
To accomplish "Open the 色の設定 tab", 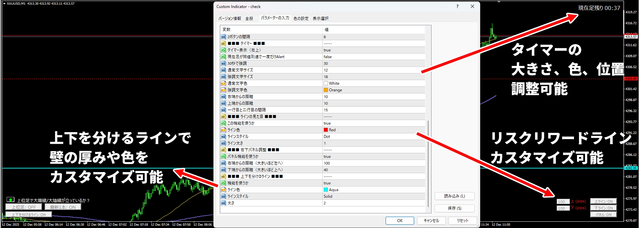I will (x=301, y=18).
